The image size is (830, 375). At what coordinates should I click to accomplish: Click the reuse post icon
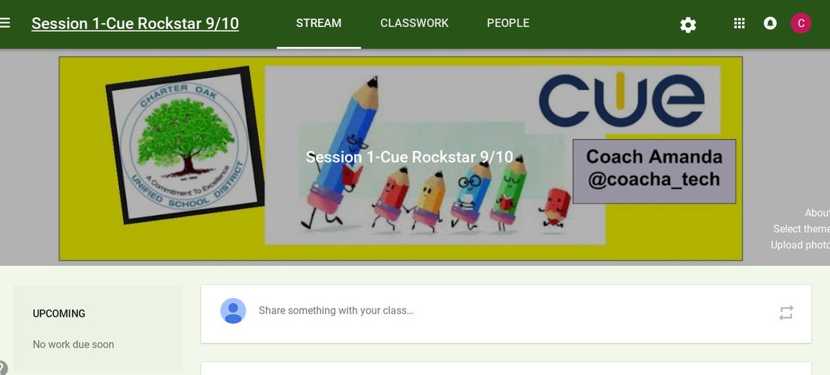(x=786, y=313)
